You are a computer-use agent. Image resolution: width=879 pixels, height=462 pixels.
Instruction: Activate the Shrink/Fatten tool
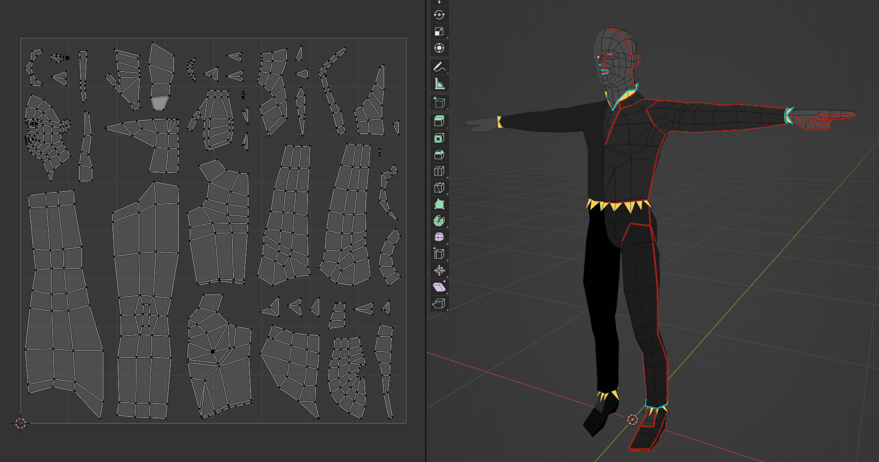439,271
